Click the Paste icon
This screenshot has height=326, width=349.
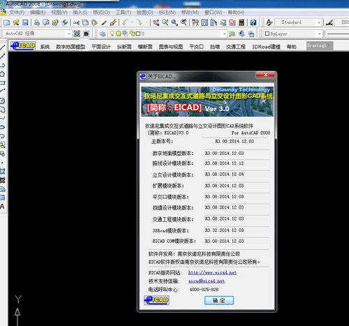94,22
